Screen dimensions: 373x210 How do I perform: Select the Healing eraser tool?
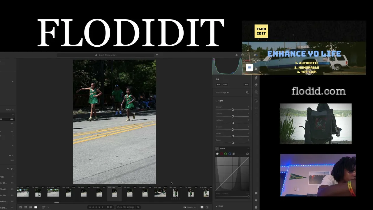point(256,85)
